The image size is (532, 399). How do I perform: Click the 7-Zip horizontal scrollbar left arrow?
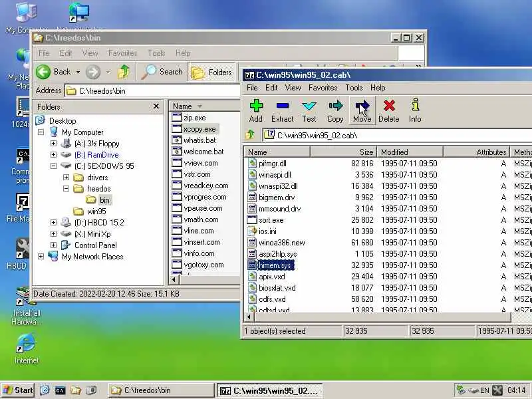click(249, 317)
